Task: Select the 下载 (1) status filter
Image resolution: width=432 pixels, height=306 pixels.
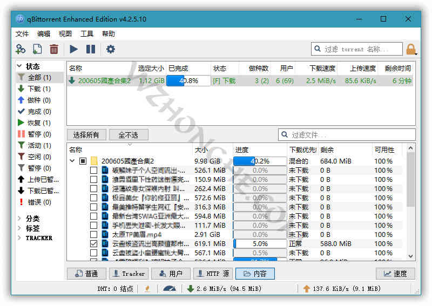Action: click(x=34, y=89)
